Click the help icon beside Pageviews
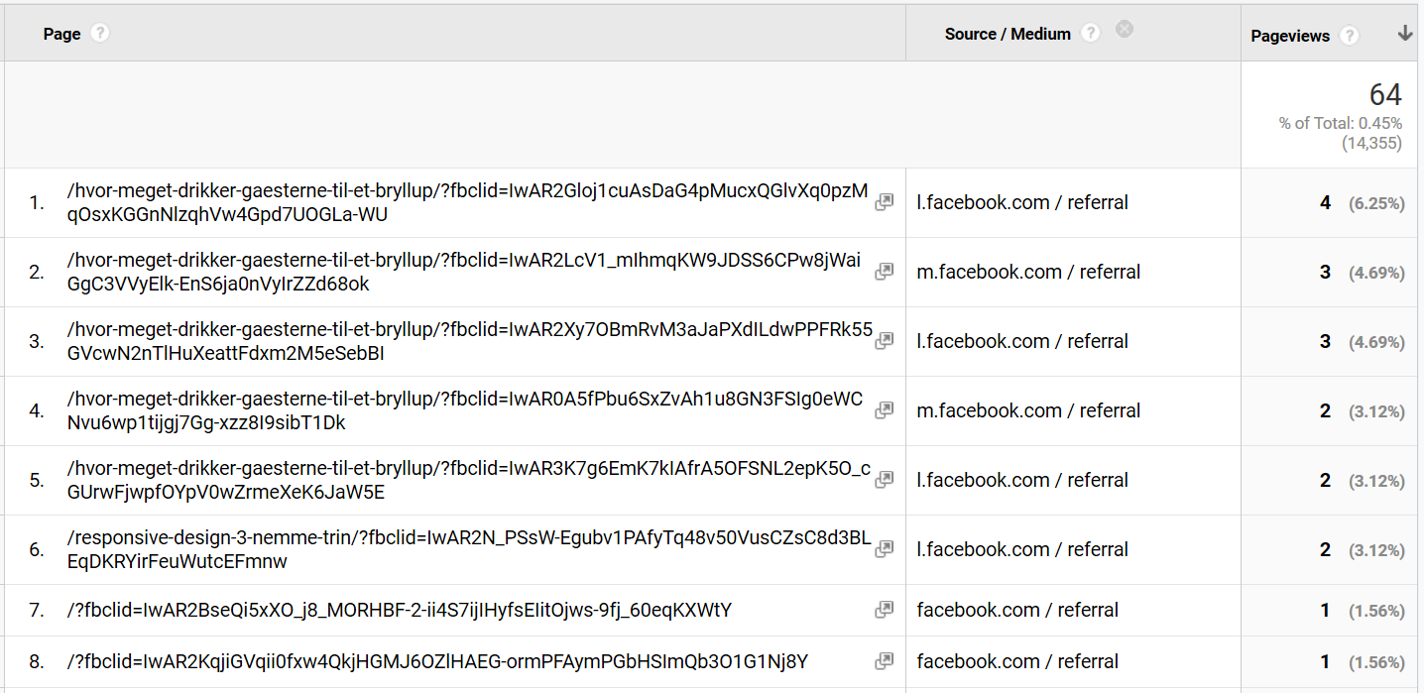1424x693 pixels. coord(1349,36)
